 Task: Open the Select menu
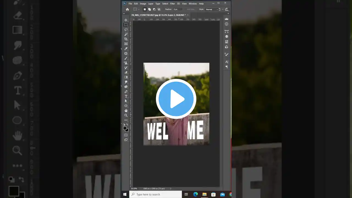(165, 4)
